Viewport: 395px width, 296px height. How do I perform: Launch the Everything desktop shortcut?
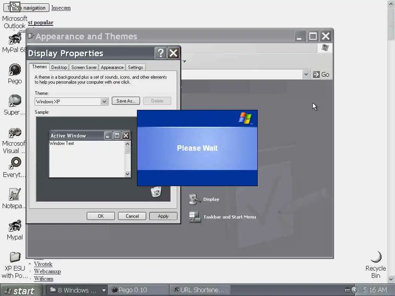coord(15,168)
